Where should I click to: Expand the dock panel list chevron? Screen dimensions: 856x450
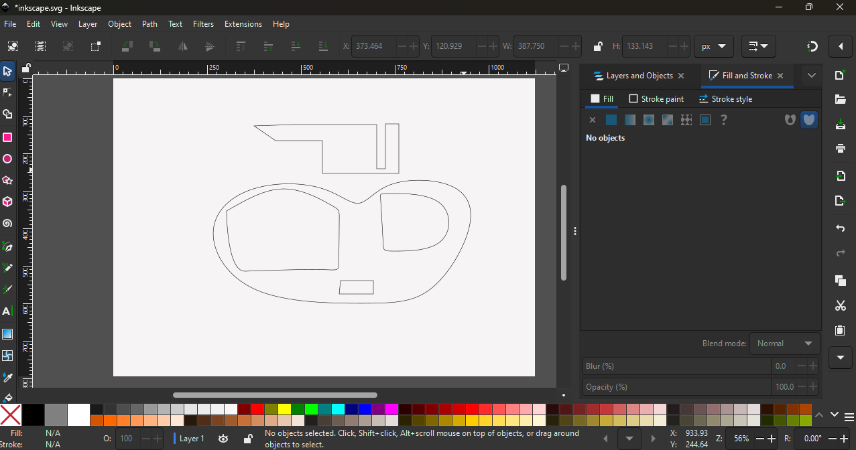coord(811,76)
